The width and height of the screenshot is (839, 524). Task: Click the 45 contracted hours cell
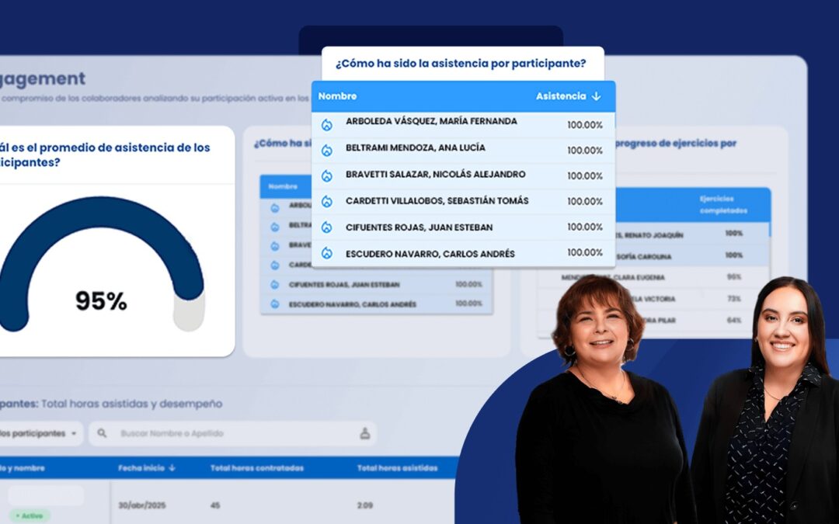tap(215, 505)
